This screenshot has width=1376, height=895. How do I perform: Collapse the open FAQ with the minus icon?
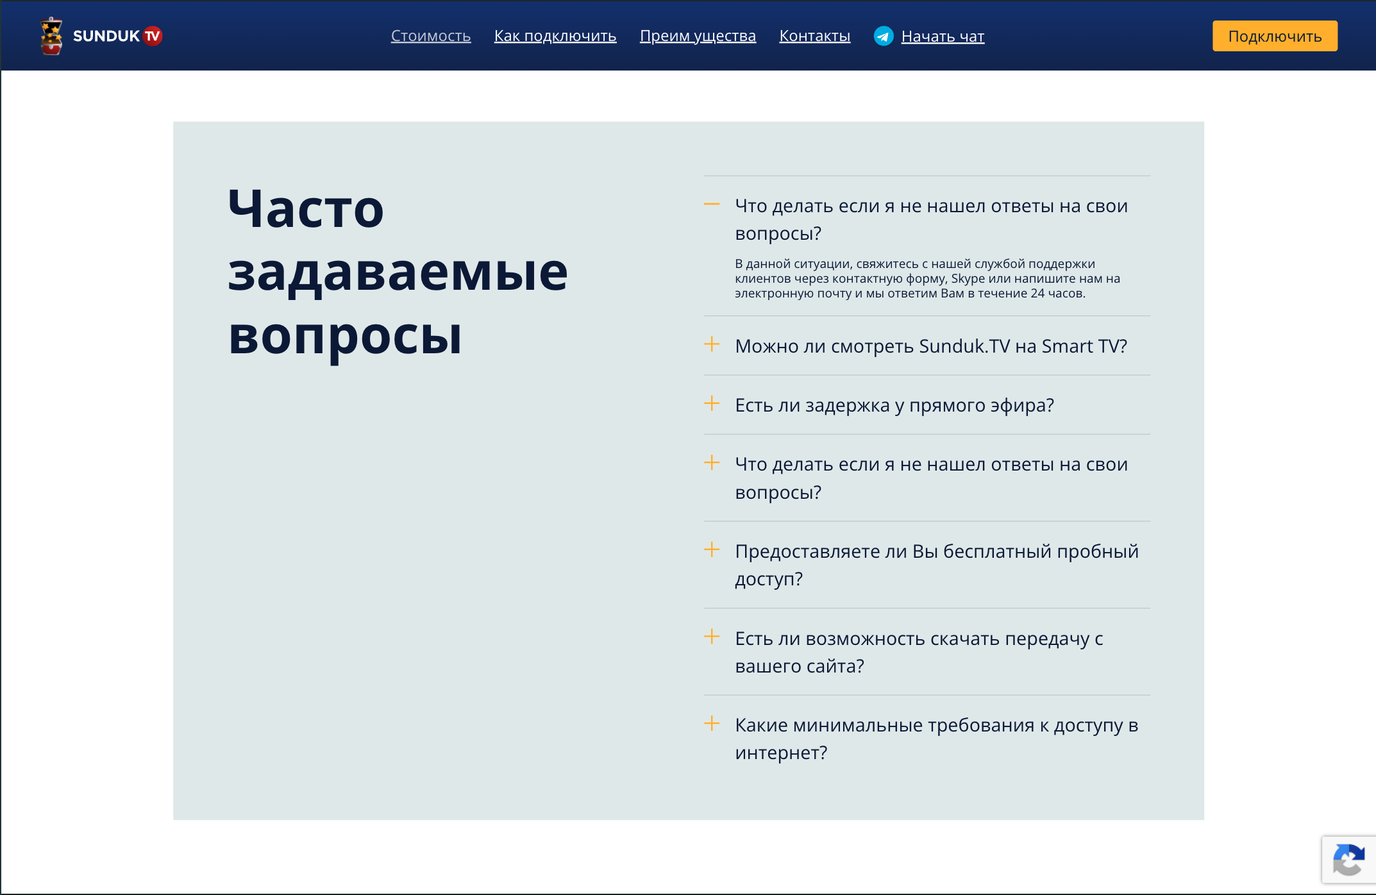pyautogui.click(x=712, y=205)
